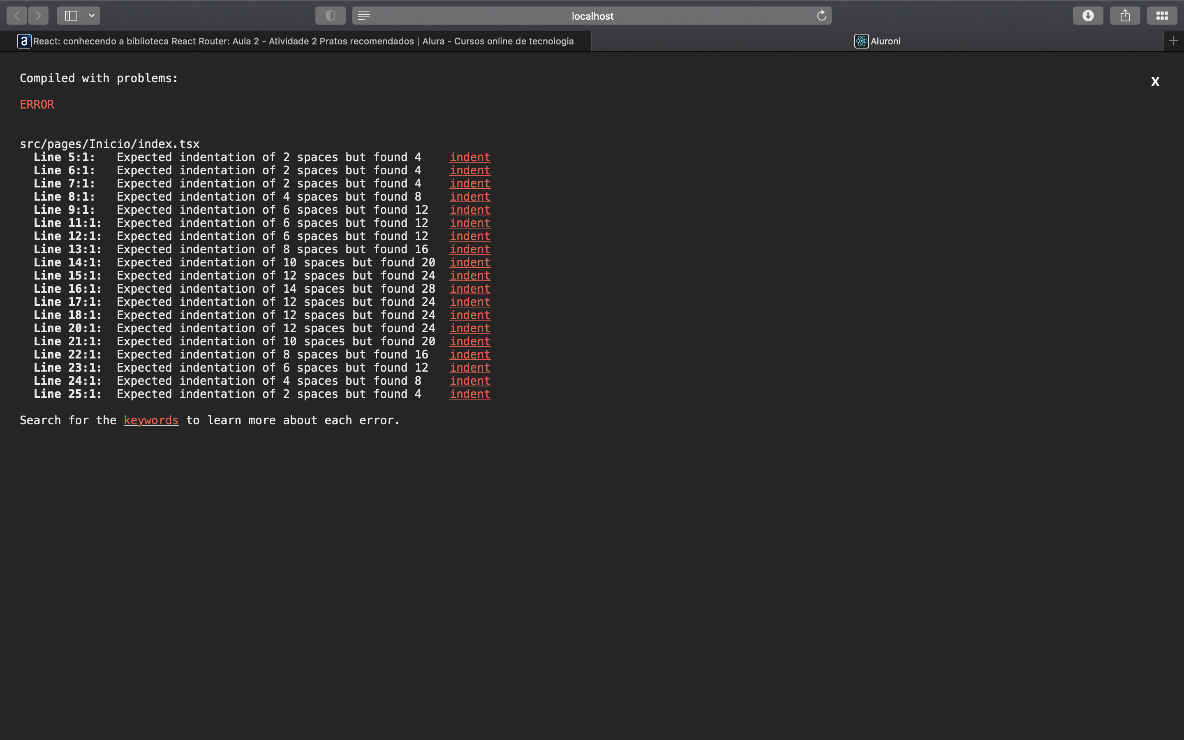Open indent rule link for Line 7:1
Screen dimensions: 1184x740
tap(469, 183)
